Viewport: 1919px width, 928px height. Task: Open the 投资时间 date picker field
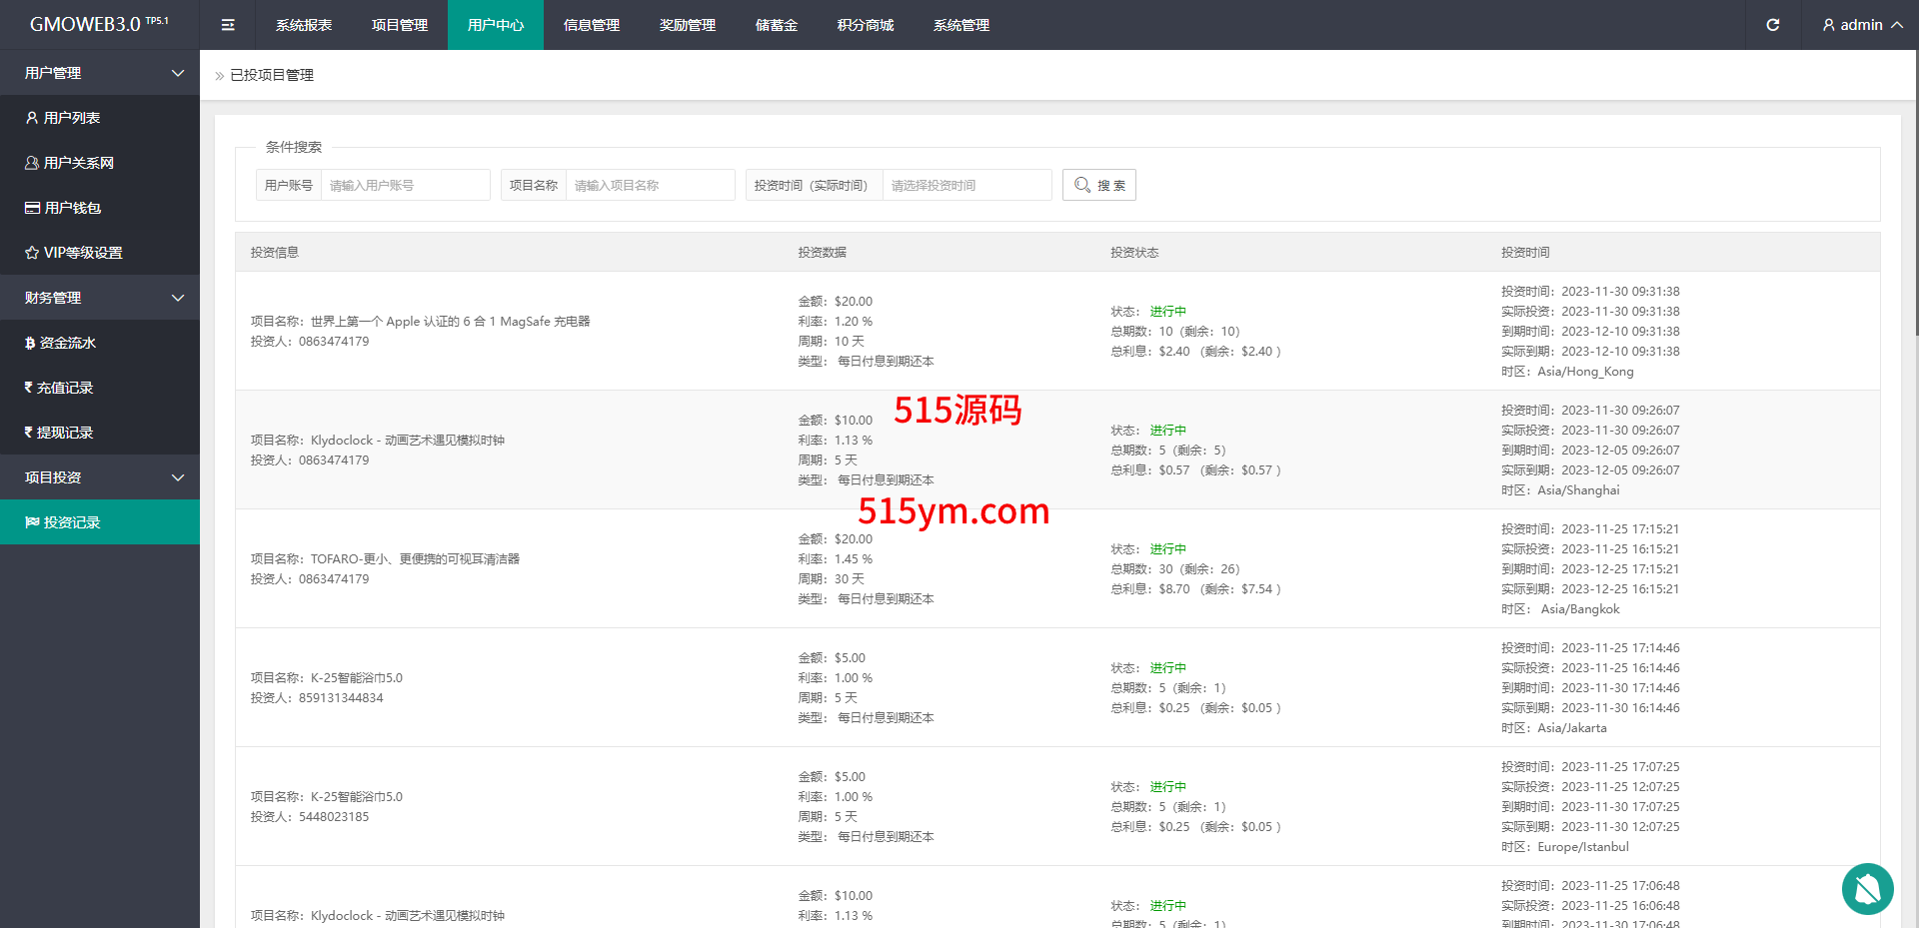[965, 185]
